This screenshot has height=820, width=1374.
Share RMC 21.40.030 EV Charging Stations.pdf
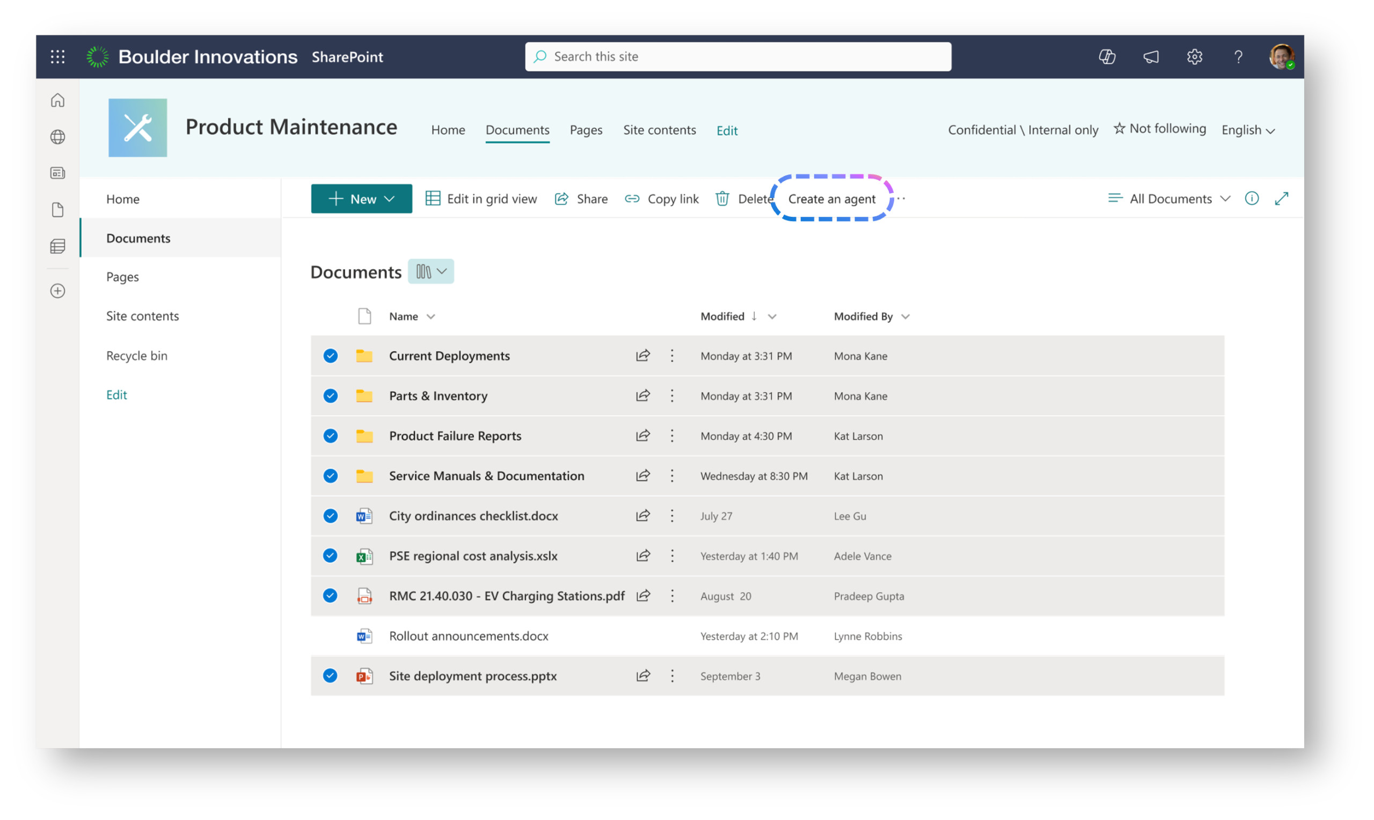pyautogui.click(x=642, y=596)
